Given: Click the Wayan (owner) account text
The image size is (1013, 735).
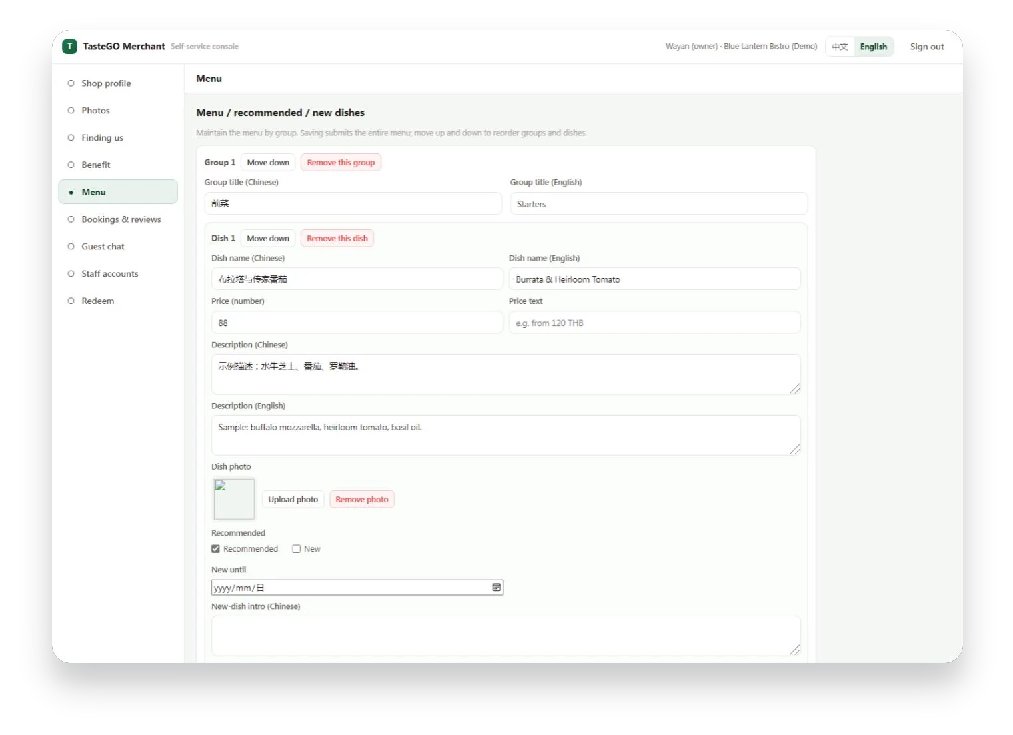Looking at the screenshot, I should click(x=741, y=47).
